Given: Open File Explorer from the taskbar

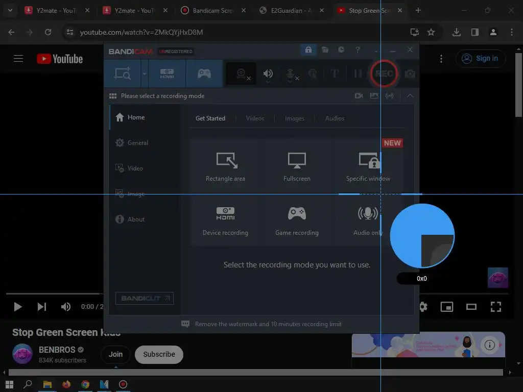Looking at the screenshot, I should [x=47, y=384].
